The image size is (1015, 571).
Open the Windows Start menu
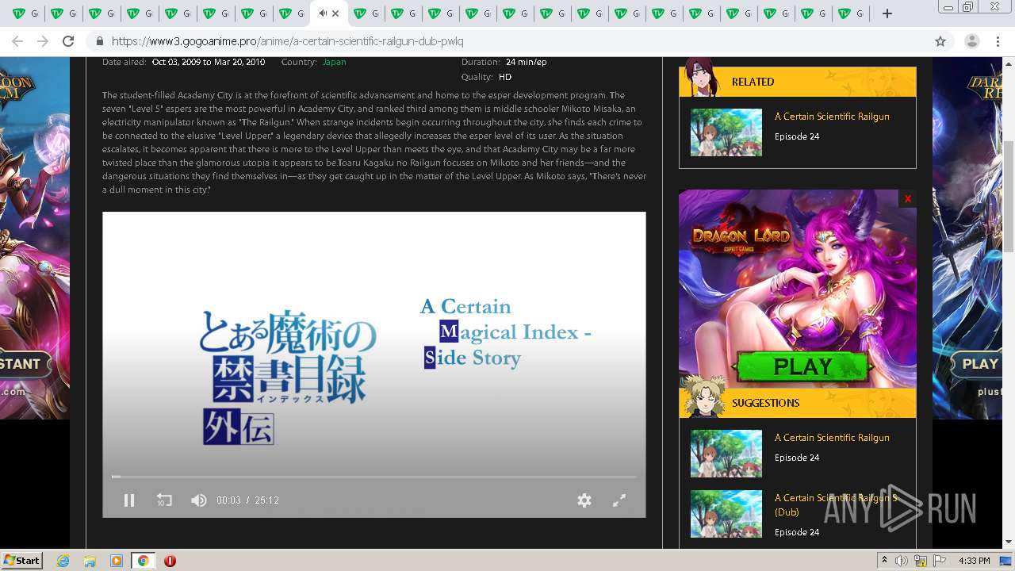pyautogui.click(x=21, y=561)
